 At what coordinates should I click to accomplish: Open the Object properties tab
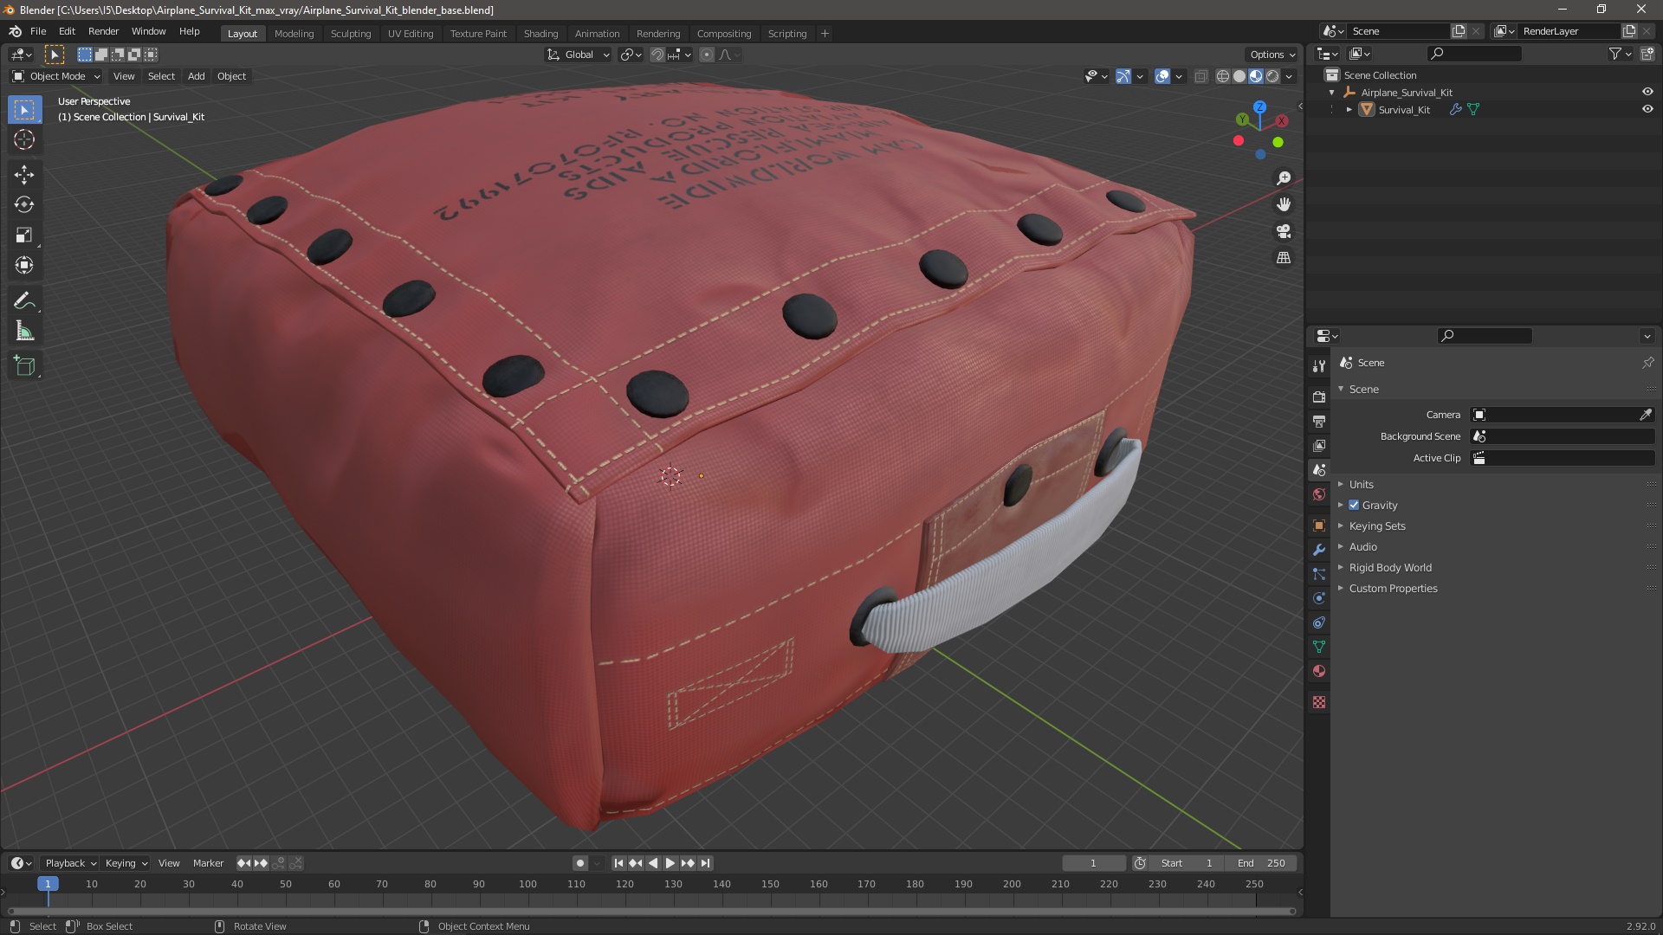coord(1319,526)
